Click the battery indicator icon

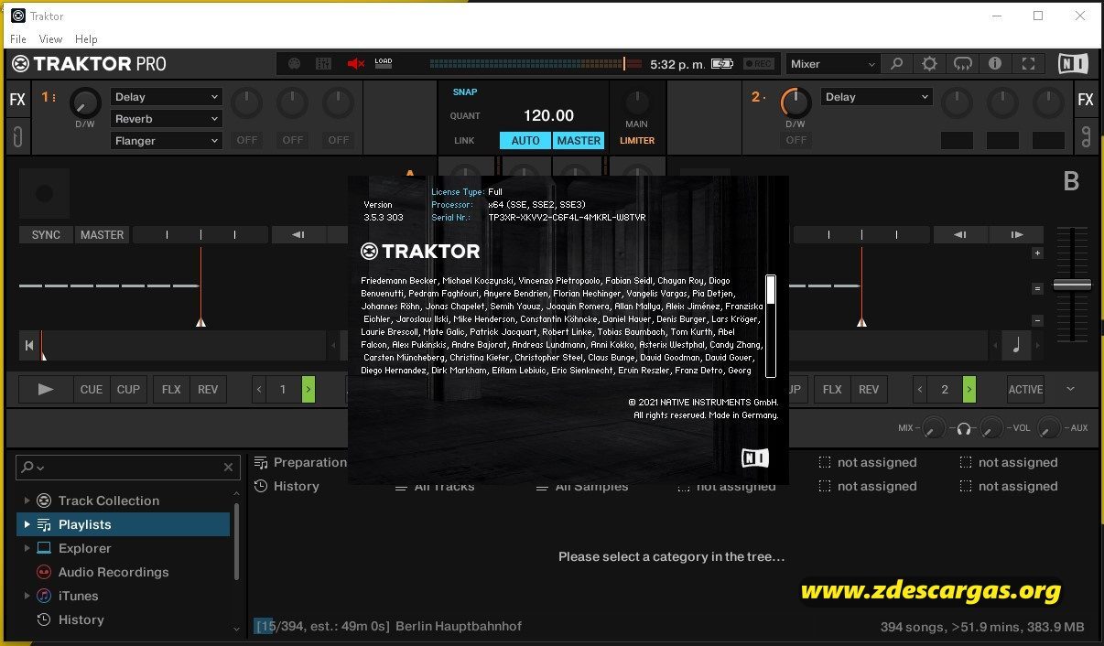pyautogui.click(x=722, y=64)
